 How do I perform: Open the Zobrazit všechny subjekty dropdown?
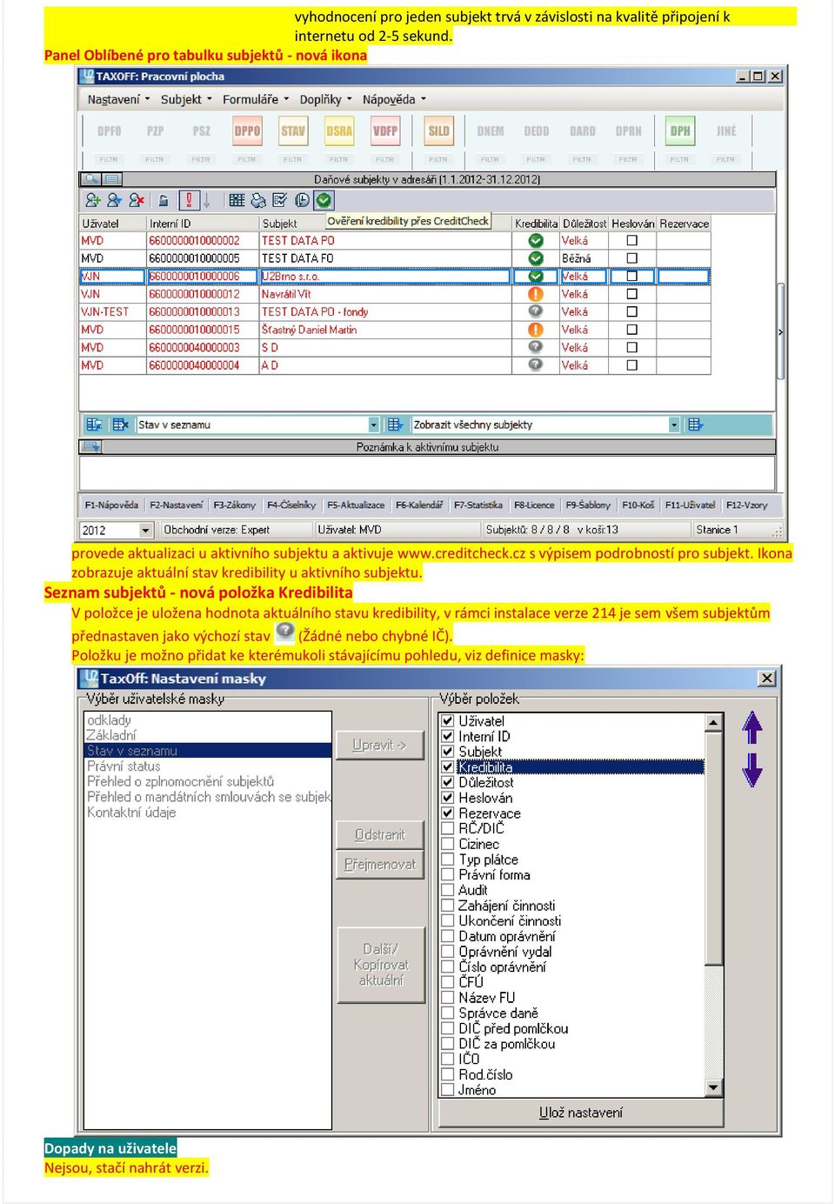pos(674,425)
